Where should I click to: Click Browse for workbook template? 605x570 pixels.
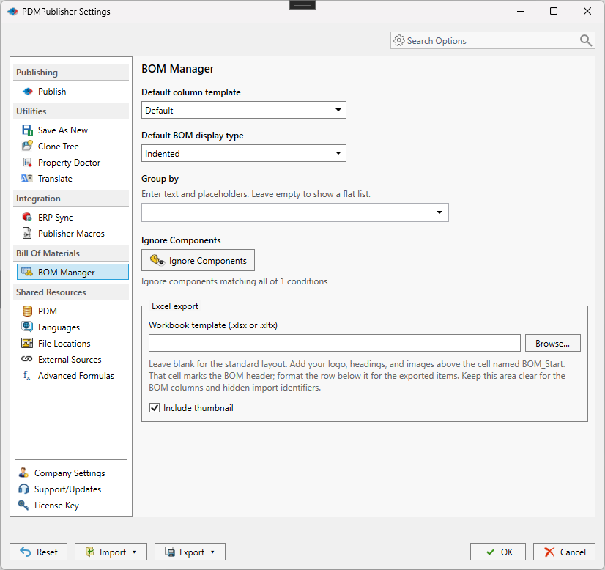click(552, 343)
